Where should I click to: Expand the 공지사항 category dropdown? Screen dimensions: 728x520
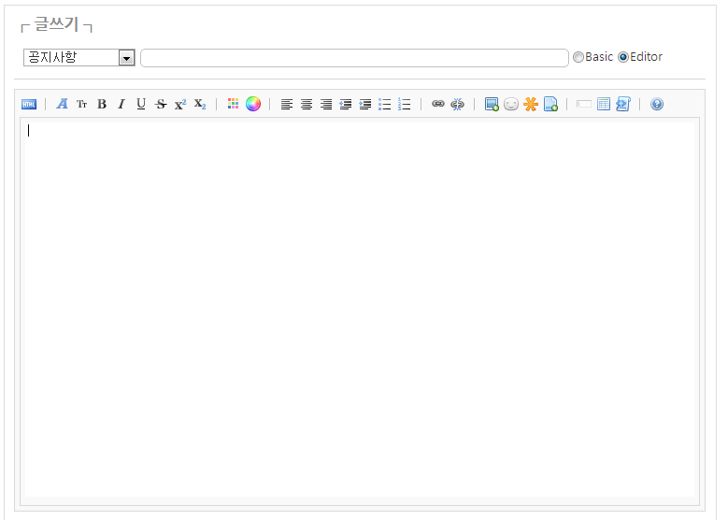[x=127, y=58]
